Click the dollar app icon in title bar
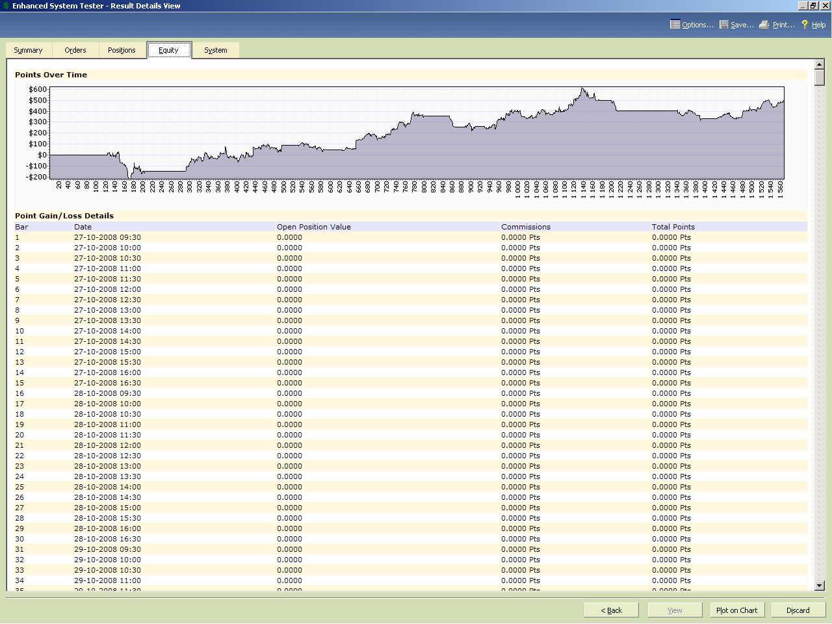 click(6, 6)
